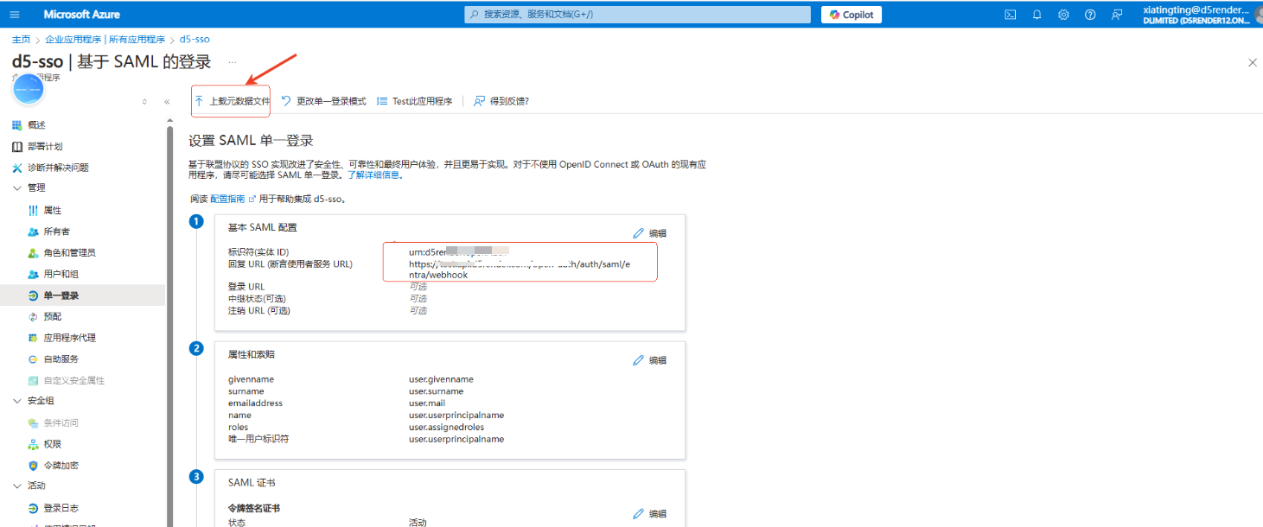This screenshot has height=527, width=1263.
Task: Click the d5-sso breadcrumb link
Action: pos(195,40)
